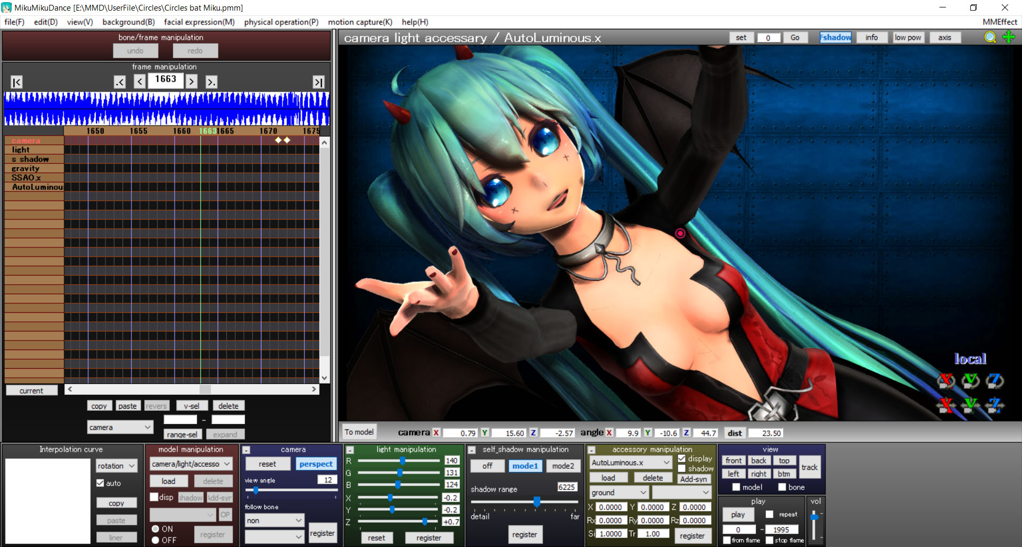Toggle the auto interpolation checkbox
The width and height of the screenshot is (1022, 547).
[100, 483]
